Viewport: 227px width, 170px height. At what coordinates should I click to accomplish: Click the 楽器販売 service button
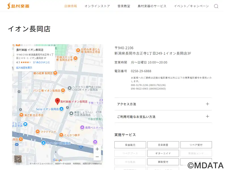(x=130, y=145)
